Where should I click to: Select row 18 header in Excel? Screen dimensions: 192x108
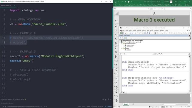[x=116, y=96]
